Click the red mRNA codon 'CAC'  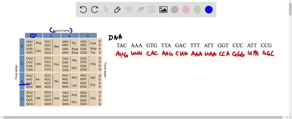pyautogui.click(x=152, y=54)
